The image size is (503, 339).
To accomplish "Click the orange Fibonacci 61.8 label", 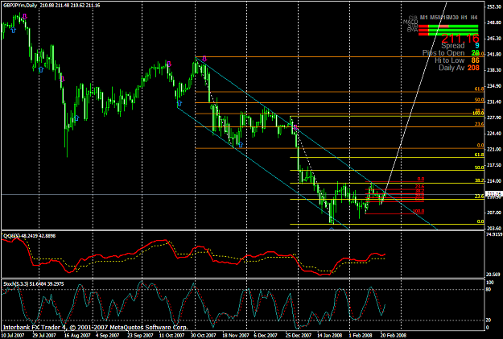I will tap(480, 89).
